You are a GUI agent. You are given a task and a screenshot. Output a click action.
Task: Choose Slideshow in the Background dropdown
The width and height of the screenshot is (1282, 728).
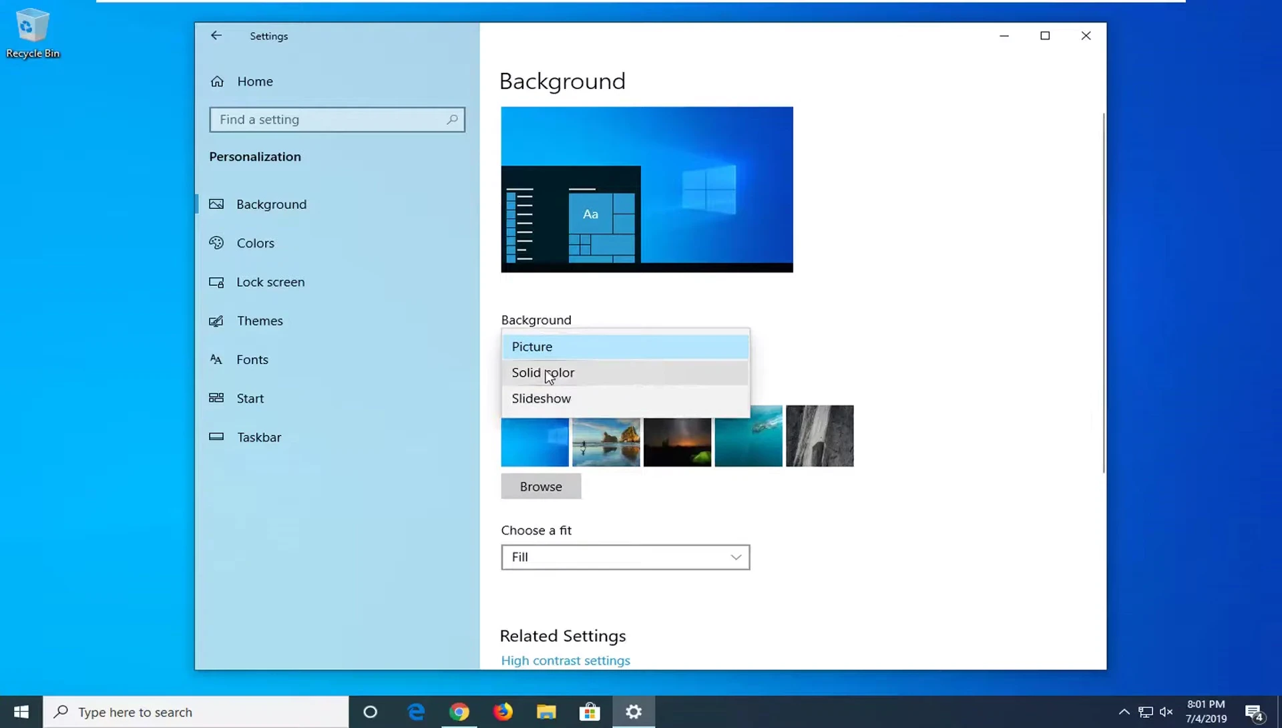tap(625, 399)
